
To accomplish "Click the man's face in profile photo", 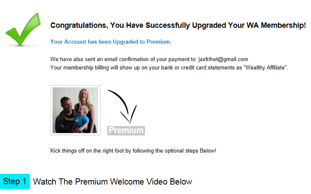I will [66, 104].
